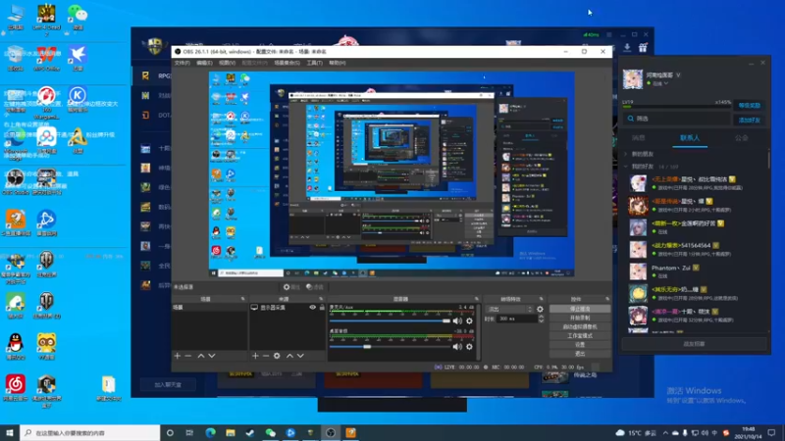Open microphone audio settings gear in mixer
The width and height of the screenshot is (785, 441).
point(469,321)
